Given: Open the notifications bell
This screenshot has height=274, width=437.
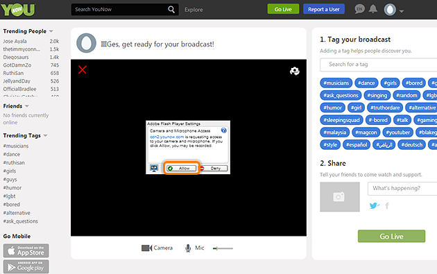Looking at the screenshot, I should (x=373, y=9).
